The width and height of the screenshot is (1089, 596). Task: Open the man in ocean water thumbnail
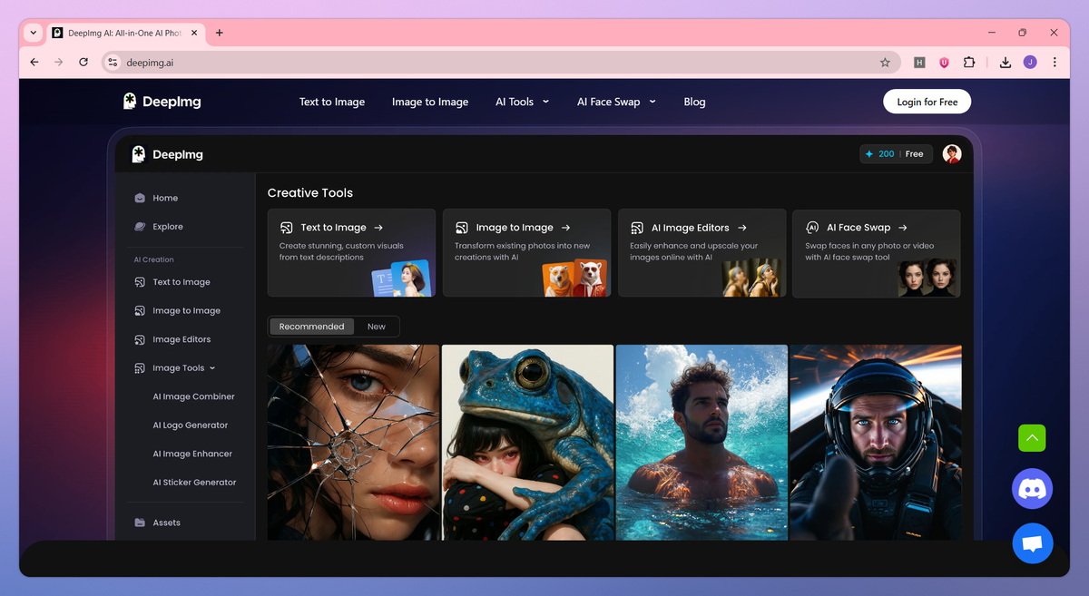click(x=701, y=443)
